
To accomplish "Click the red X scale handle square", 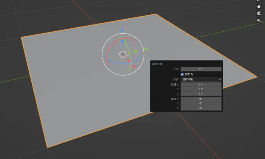I will (129, 61).
